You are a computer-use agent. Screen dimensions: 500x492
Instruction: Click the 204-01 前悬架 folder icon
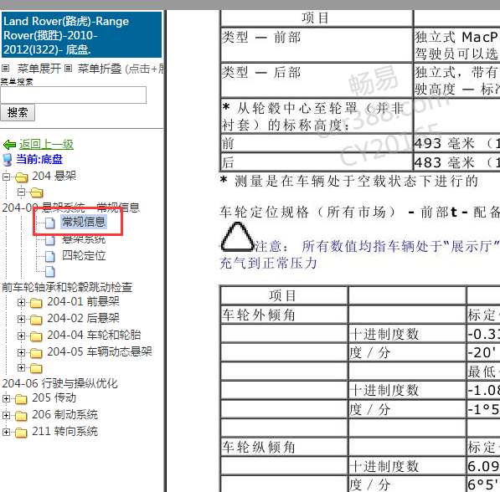[x=36, y=303]
